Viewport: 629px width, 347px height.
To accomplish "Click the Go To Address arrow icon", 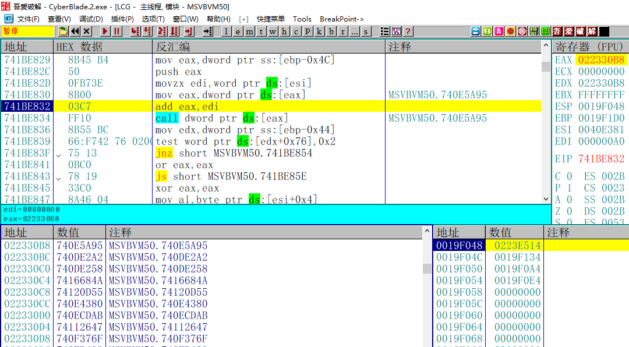I will 207,31.
